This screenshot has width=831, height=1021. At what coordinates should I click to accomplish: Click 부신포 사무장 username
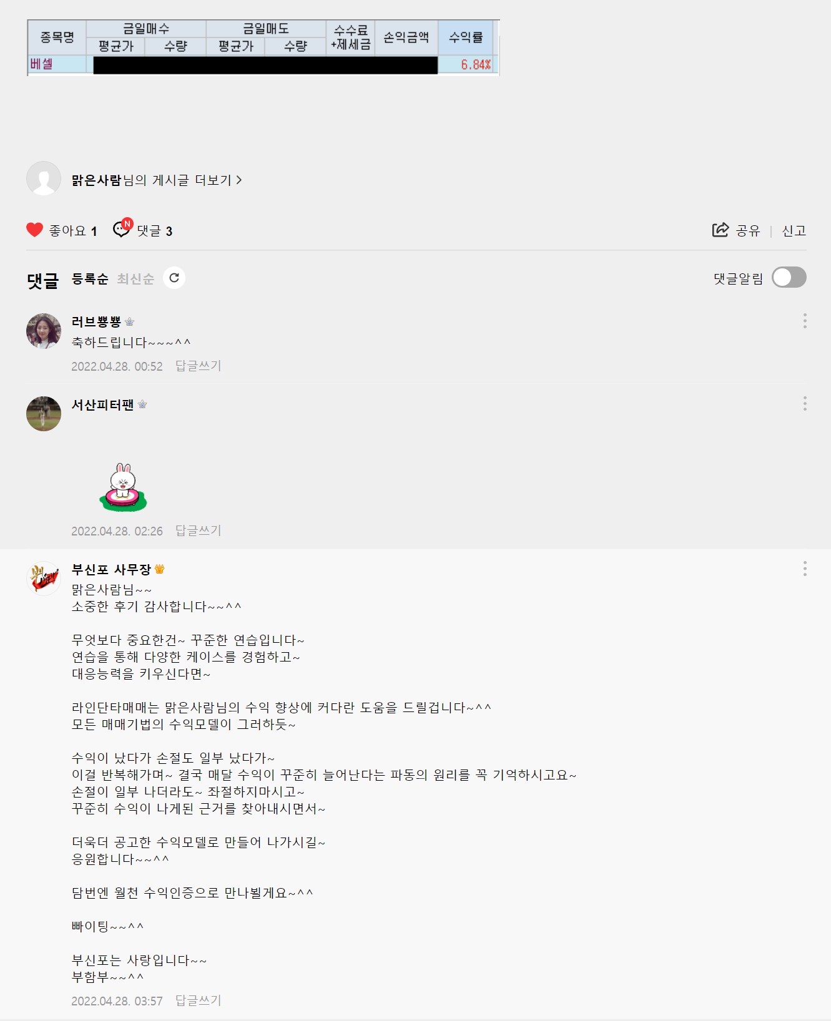point(111,569)
